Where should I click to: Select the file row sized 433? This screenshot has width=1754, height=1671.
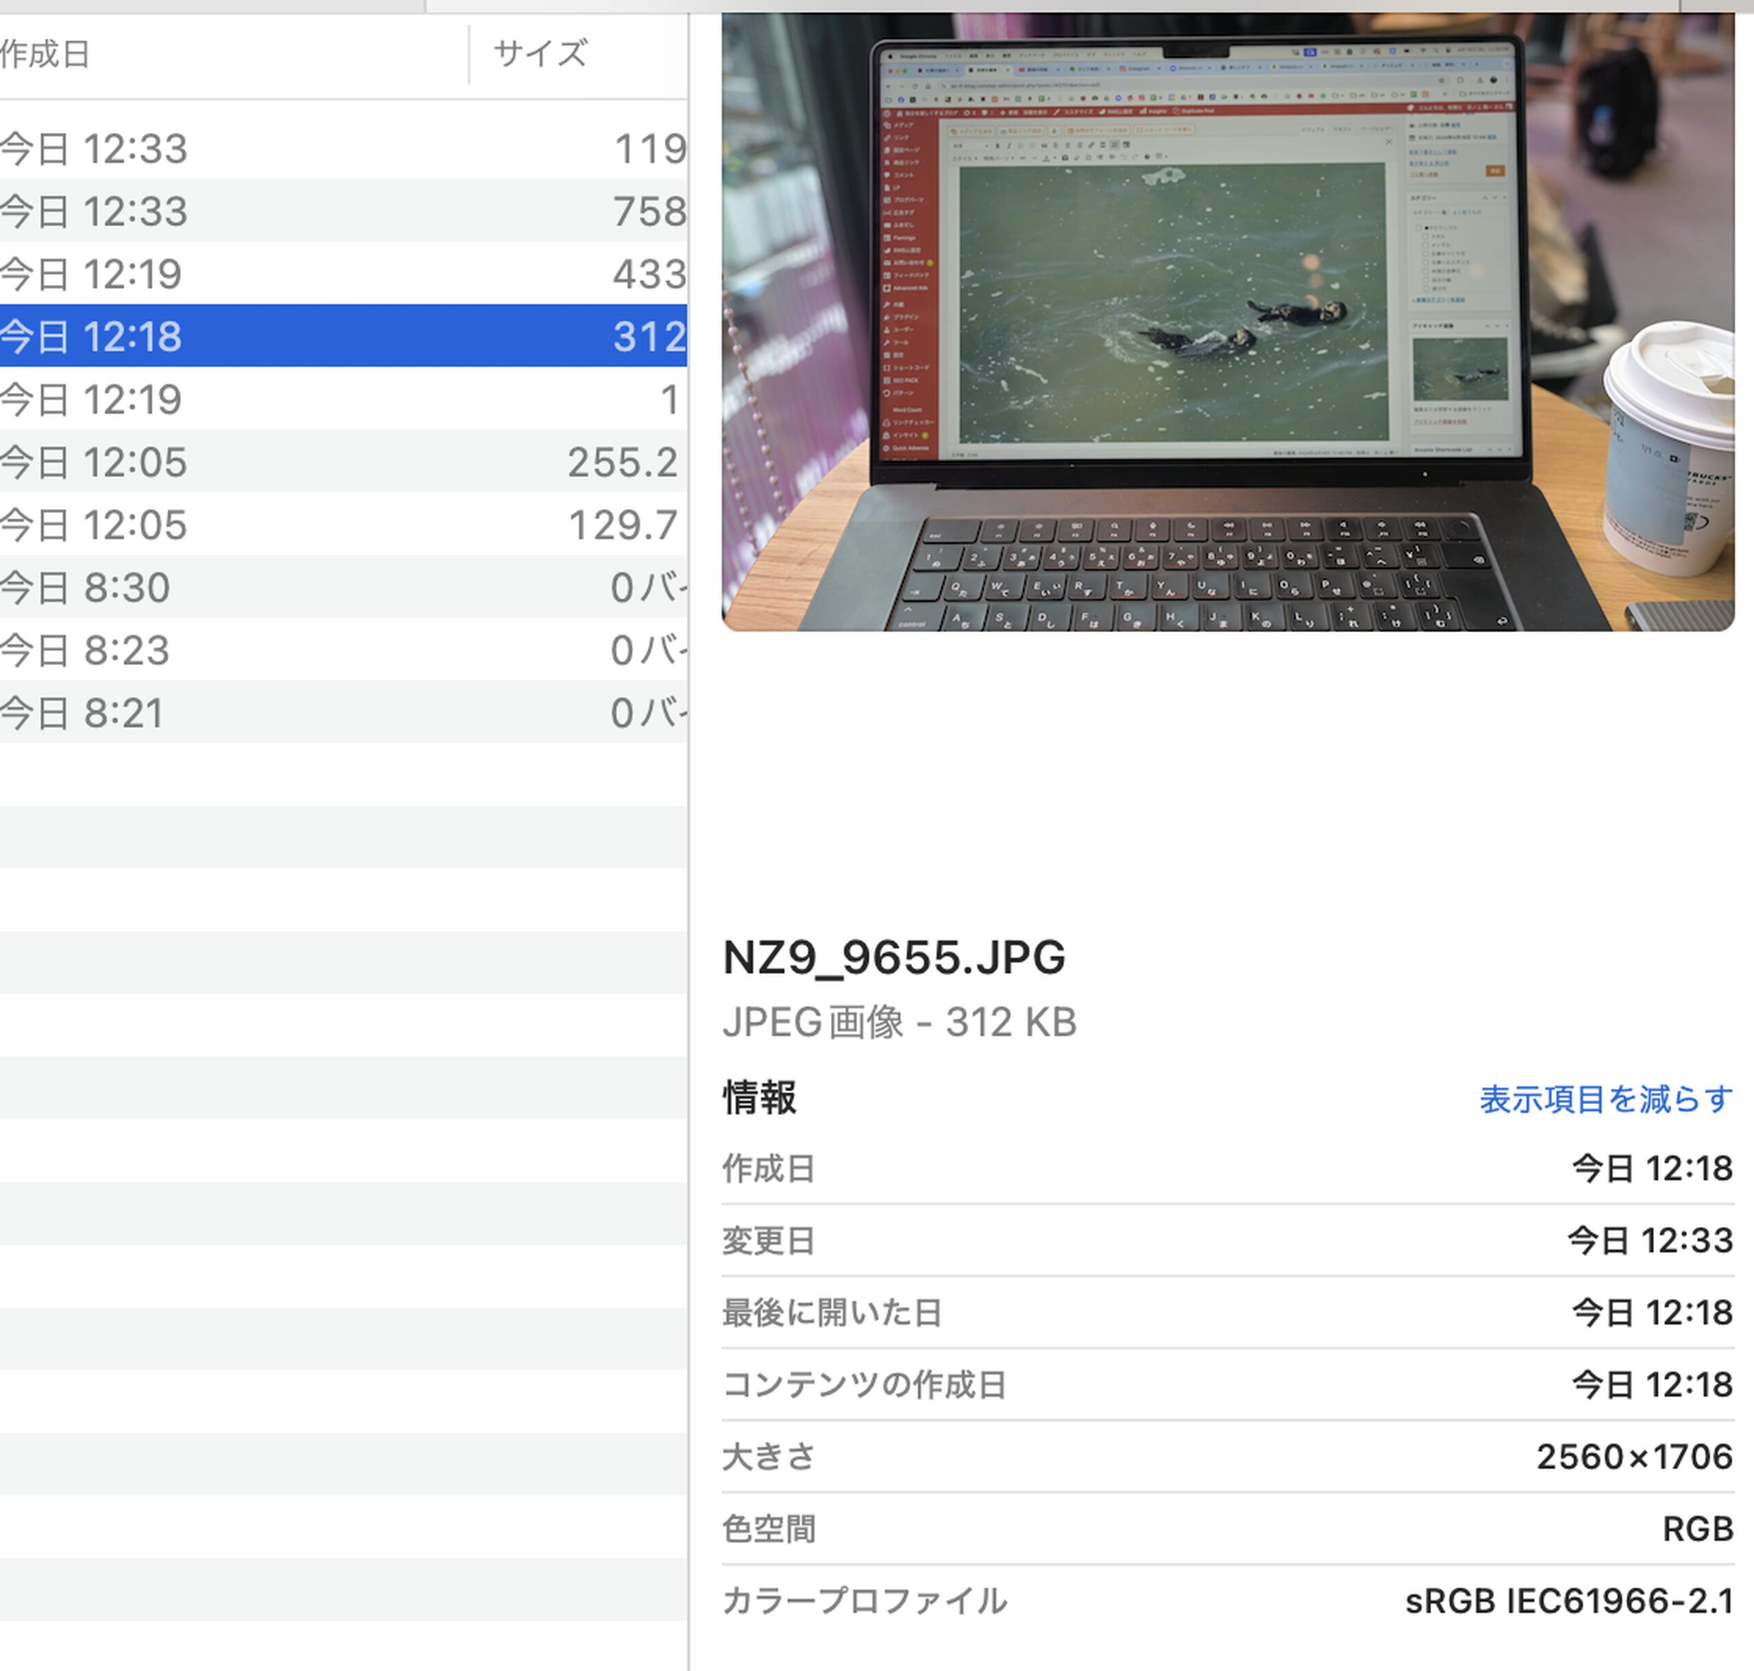[x=343, y=273]
